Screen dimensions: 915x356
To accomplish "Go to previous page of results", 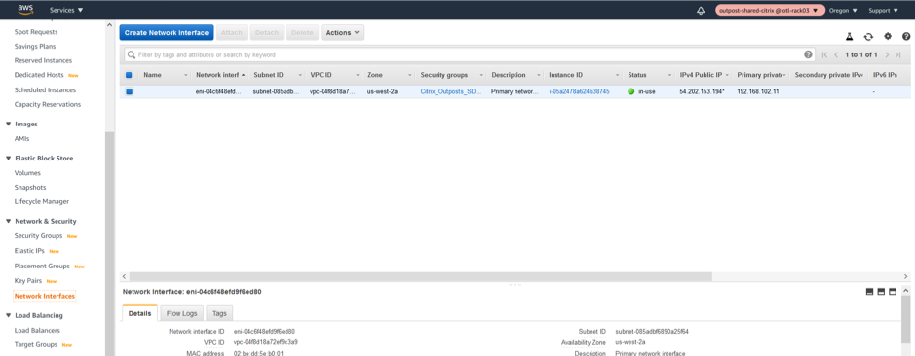I will tap(836, 54).
